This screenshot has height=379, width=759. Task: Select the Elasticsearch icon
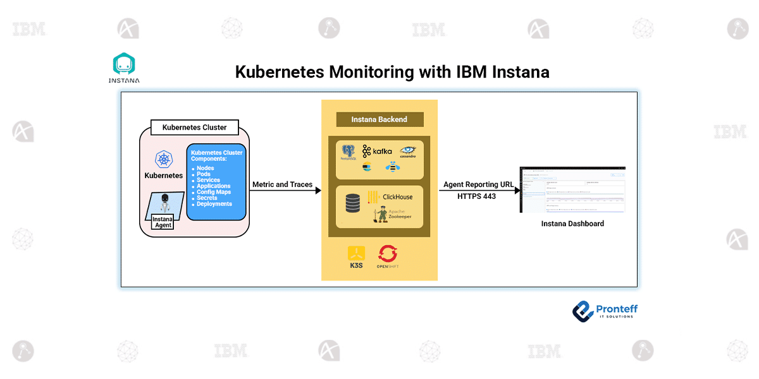pos(366,167)
